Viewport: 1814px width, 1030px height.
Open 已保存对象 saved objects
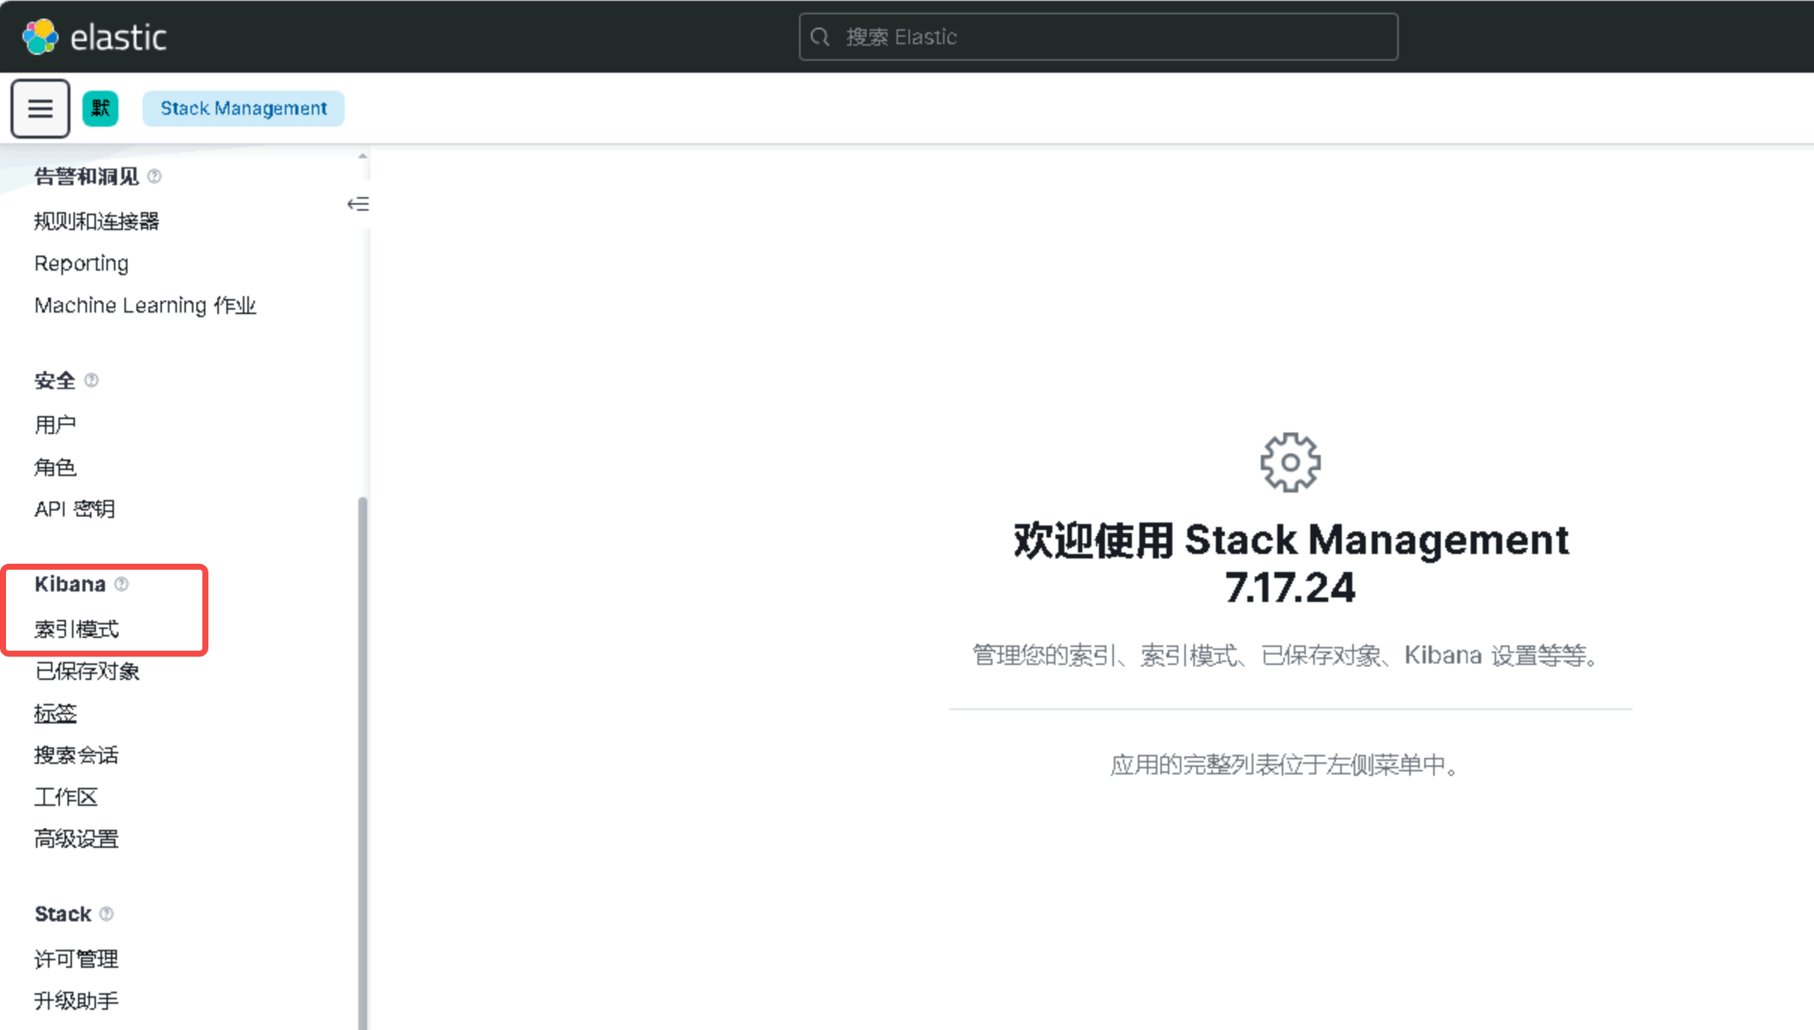click(x=87, y=671)
